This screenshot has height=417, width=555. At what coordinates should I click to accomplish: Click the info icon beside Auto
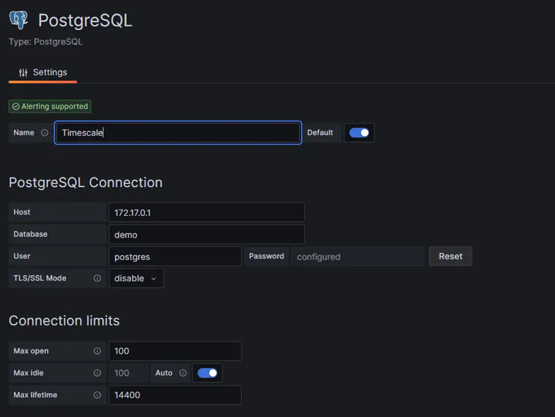coord(183,373)
